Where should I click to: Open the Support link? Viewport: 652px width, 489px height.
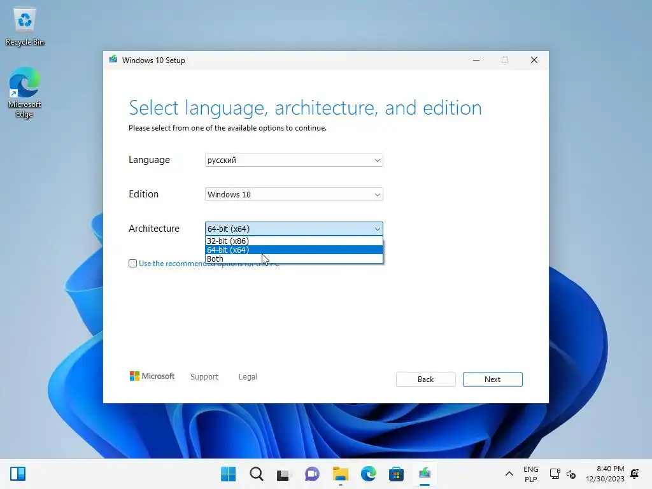(x=204, y=377)
